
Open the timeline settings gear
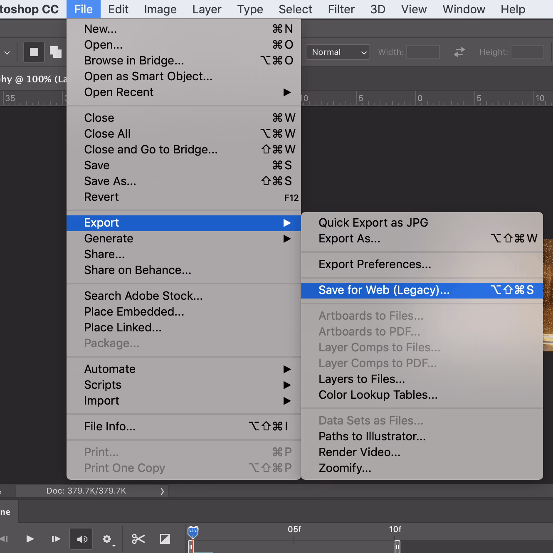pyautogui.click(x=107, y=539)
